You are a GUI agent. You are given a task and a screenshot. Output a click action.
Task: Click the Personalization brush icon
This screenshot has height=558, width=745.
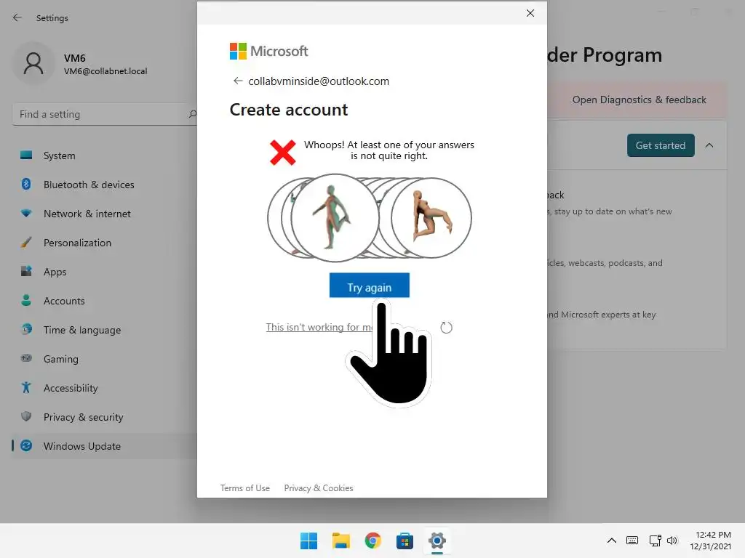(26, 243)
